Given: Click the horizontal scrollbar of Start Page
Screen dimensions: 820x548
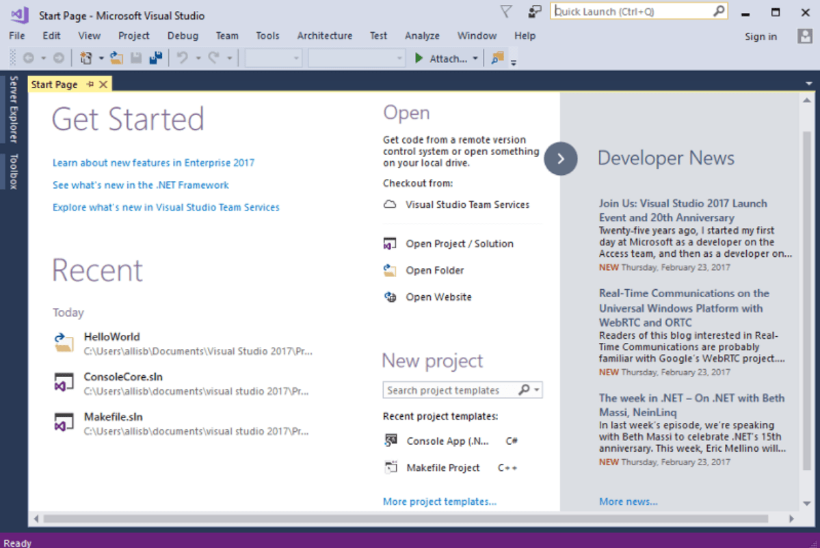Looking at the screenshot, I should (406, 518).
